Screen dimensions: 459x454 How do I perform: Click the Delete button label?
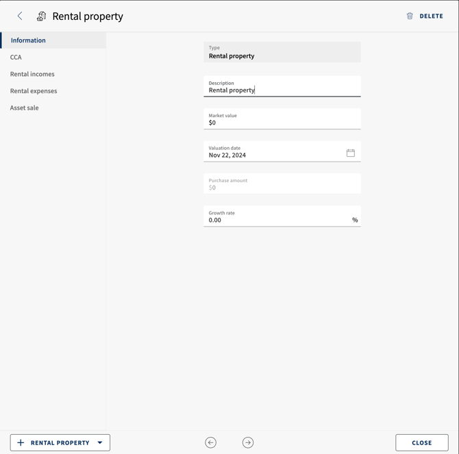click(431, 16)
